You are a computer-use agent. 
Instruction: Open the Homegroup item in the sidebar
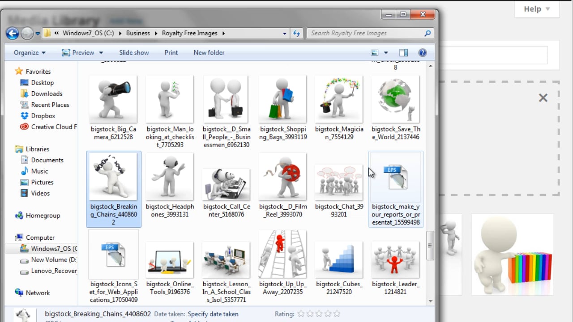(x=43, y=216)
